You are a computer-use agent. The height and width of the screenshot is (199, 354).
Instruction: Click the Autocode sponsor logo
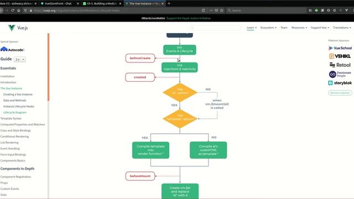tap(12, 49)
